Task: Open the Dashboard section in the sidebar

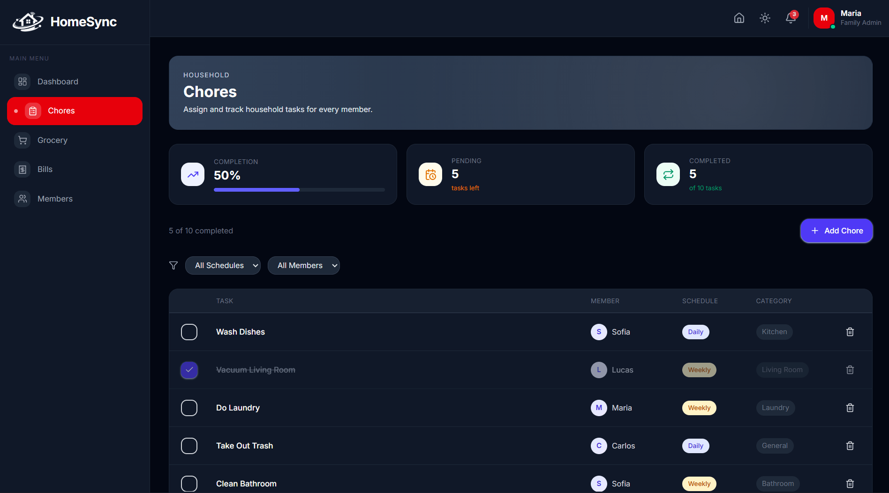Action: tap(57, 81)
